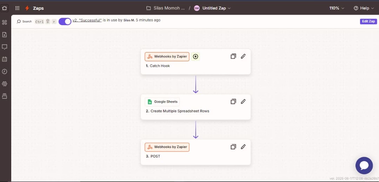The height and width of the screenshot is (182, 379).
Task: Click the Edit Zap button
Action: (368, 21)
